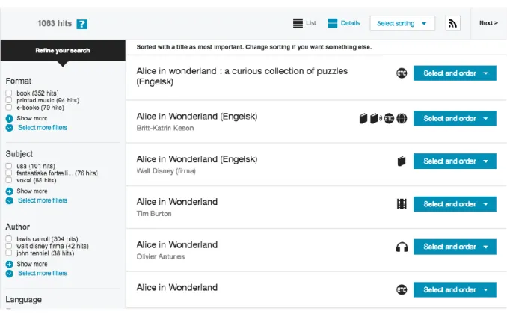This screenshot has height=314, width=507.
Task: Click globe icon on Britt-Katrin Keson row
Action: [x=402, y=118]
